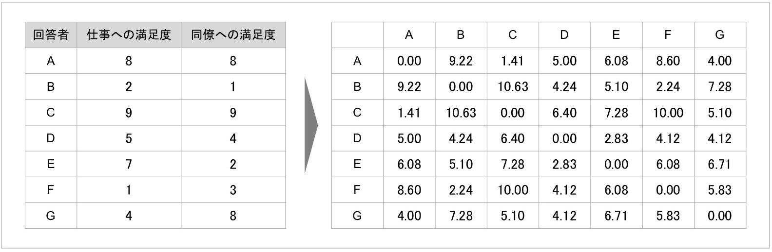This screenshot has width=772, height=252.
Task: Click respondent B's colleague satisfaction value 1
Action: tap(233, 87)
